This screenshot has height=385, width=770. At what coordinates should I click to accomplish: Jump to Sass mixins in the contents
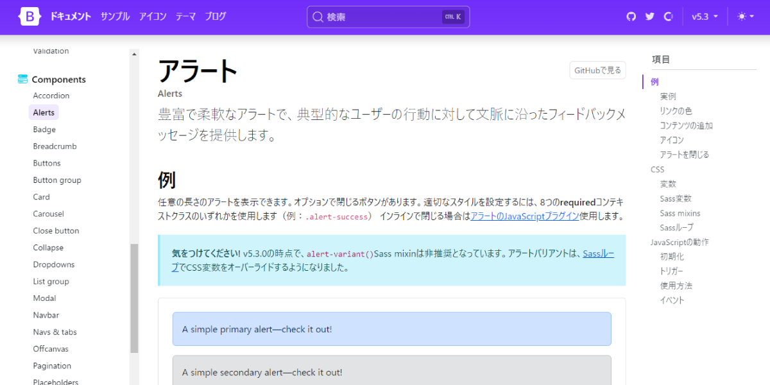click(x=680, y=213)
